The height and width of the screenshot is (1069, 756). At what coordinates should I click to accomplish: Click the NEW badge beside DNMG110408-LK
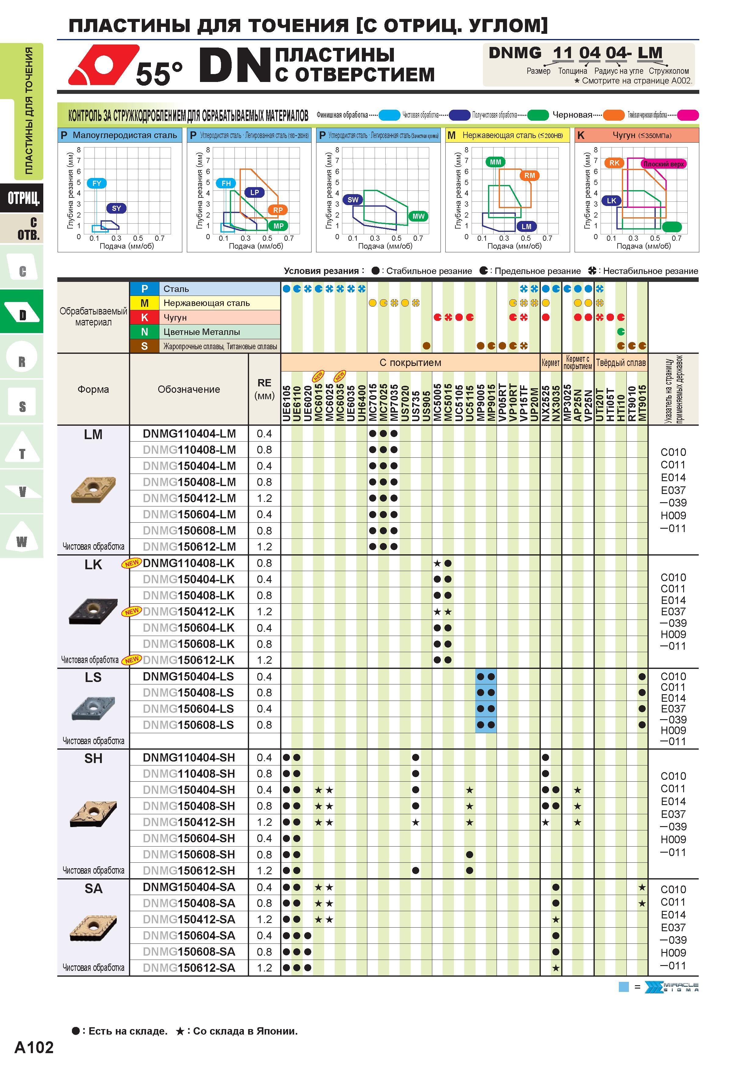(131, 563)
